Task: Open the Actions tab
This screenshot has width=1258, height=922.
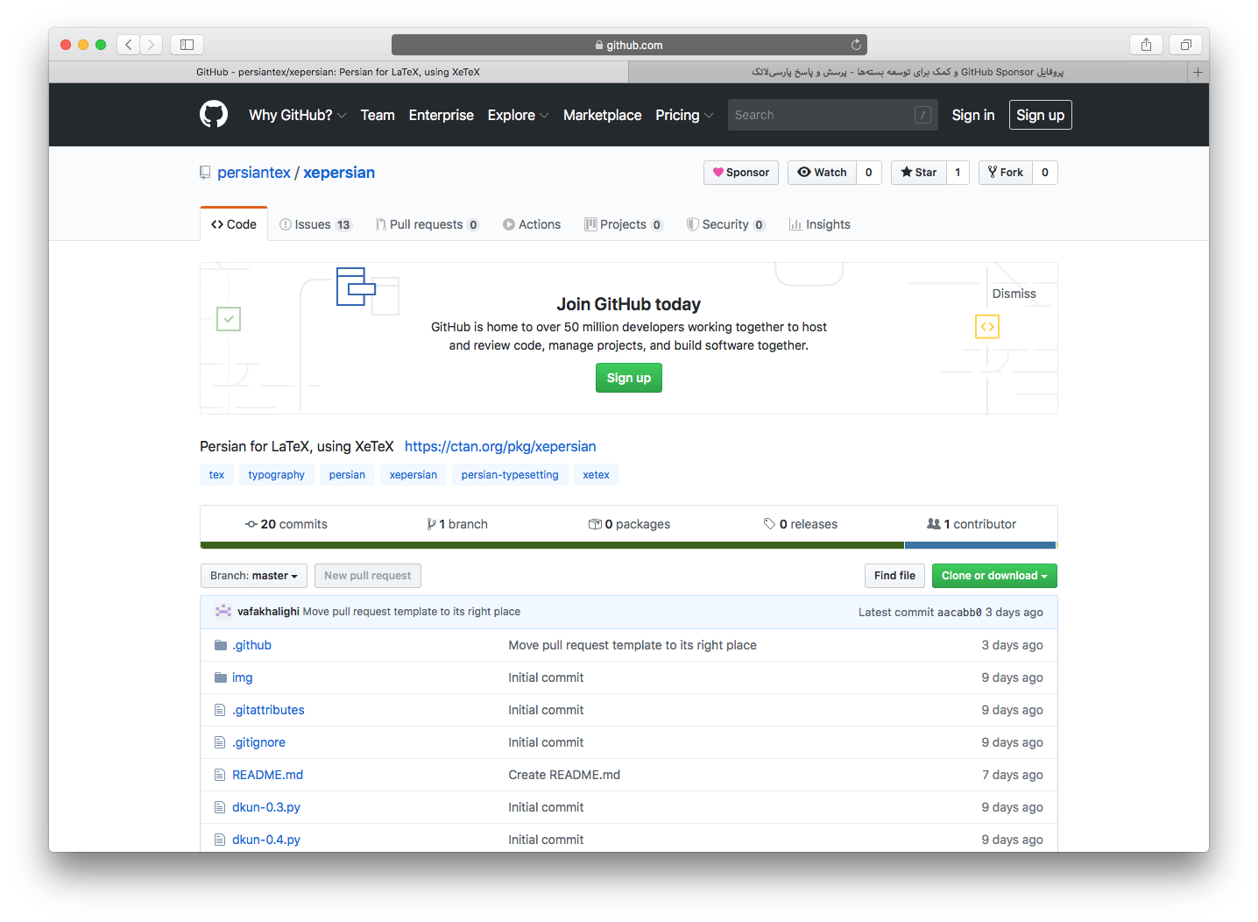Action: click(x=532, y=224)
